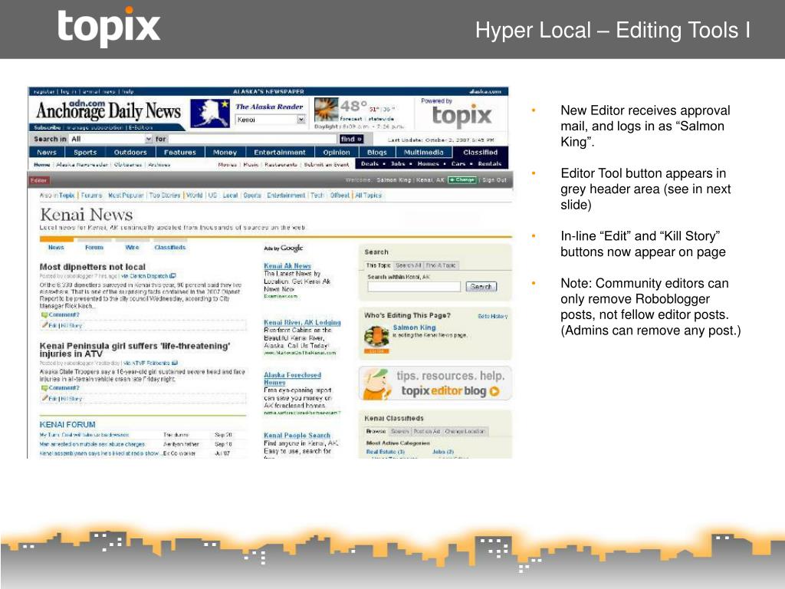785x589 pixels.
Task: Open the Sports navigation menu item
Action: point(85,153)
